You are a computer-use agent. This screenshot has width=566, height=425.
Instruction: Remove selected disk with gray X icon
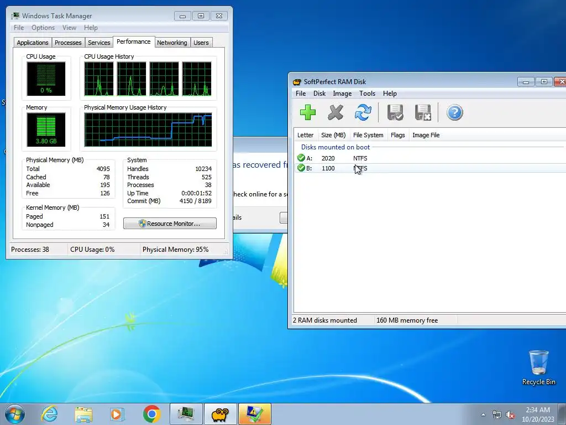[x=336, y=112]
